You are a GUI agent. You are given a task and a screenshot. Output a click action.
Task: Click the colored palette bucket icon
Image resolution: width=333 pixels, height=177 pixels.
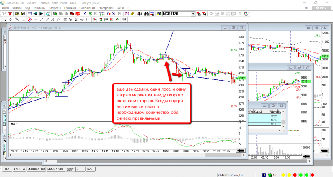tap(246, 14)
